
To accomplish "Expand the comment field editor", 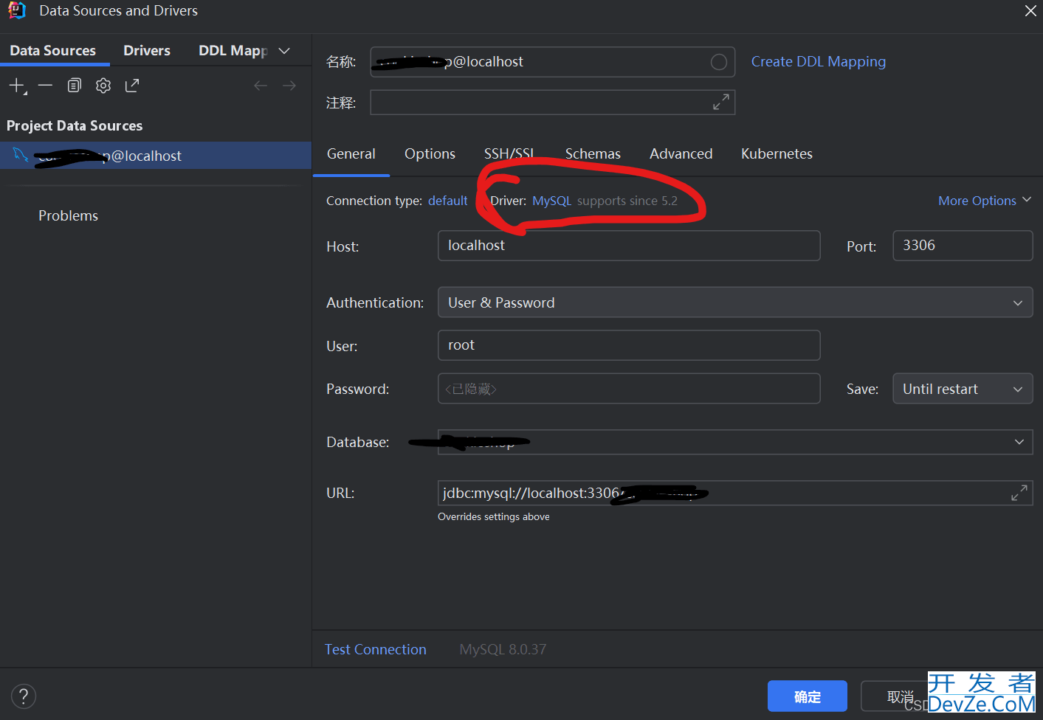I will click(721, 102).
